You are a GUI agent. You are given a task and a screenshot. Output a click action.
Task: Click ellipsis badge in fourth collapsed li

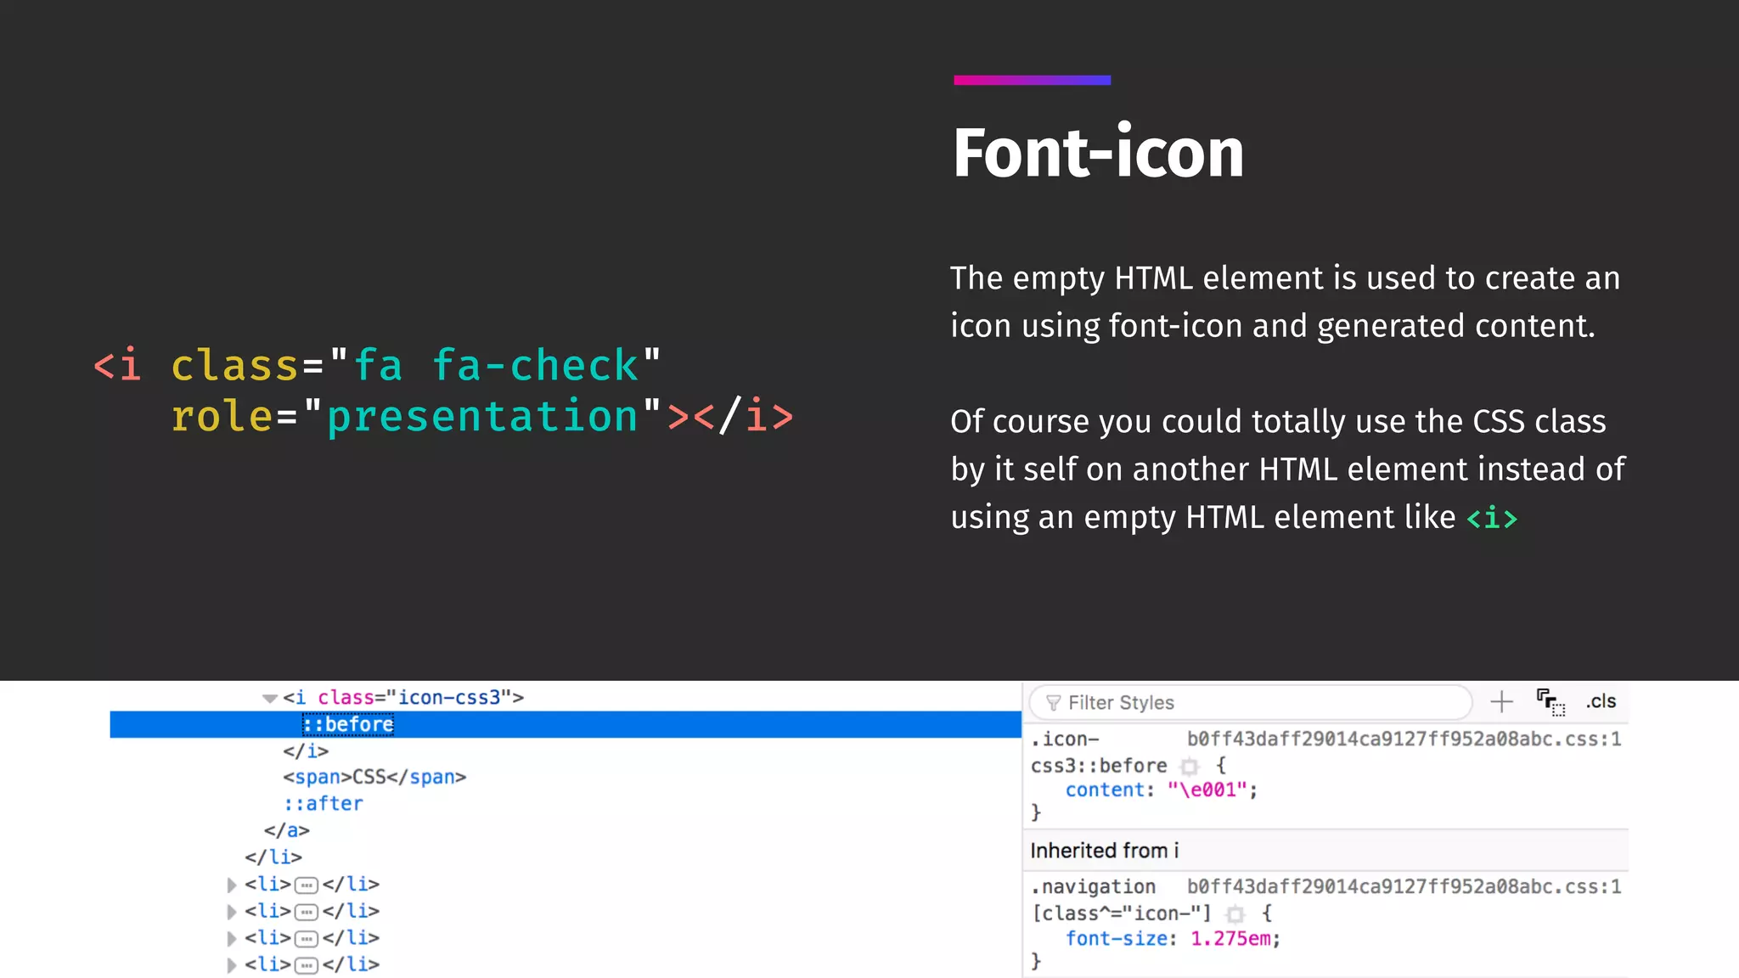tap(306, 965)
